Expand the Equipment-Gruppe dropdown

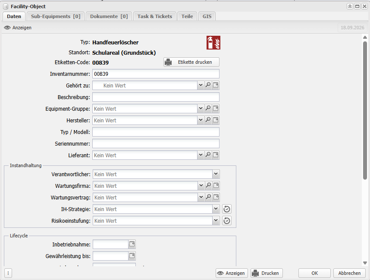(201, 109)
